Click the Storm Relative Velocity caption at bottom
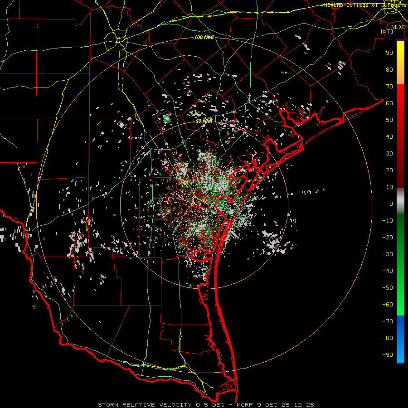The height and width of the screenshot is (408, 408). coord(206,405)
